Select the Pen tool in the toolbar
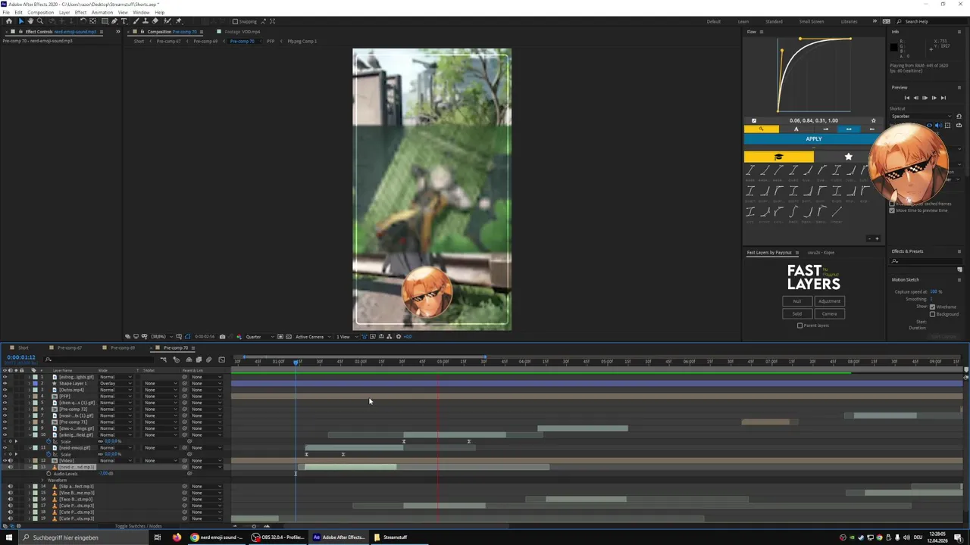The image size is (970, 545). [x=114, y=21]
